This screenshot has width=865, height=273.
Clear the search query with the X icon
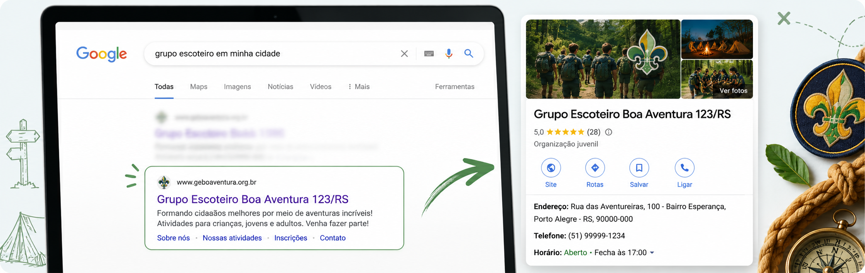coord(404,53)
